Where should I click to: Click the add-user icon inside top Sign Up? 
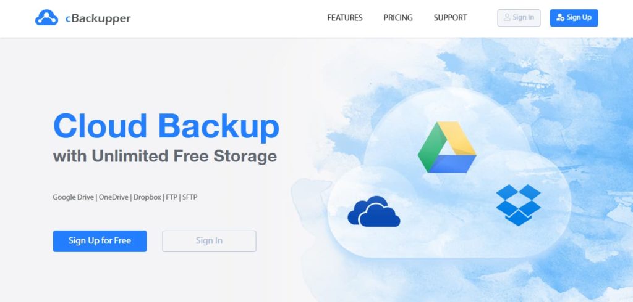tap(560, 18)
